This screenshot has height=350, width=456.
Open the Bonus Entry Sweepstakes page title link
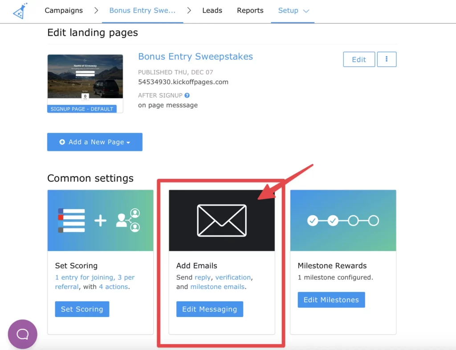pos(195,57)
